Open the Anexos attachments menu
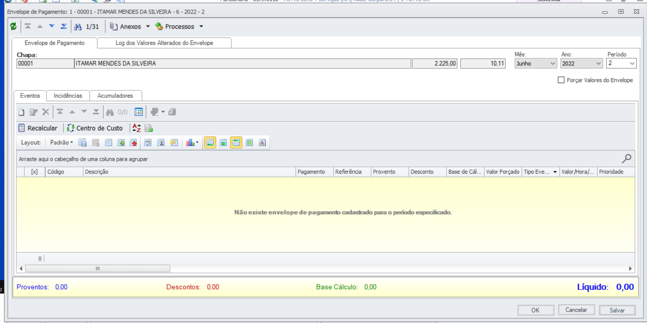647x323 pixels. [x=130, y=26]
